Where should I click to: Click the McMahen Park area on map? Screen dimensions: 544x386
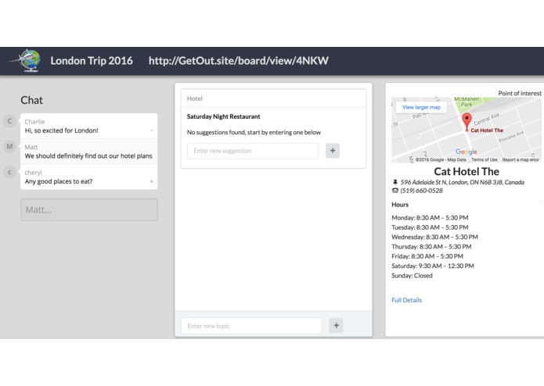coord(467,102)
